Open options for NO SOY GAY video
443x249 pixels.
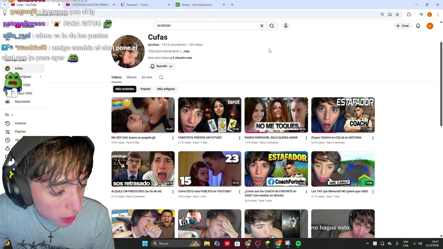(173, 138)
